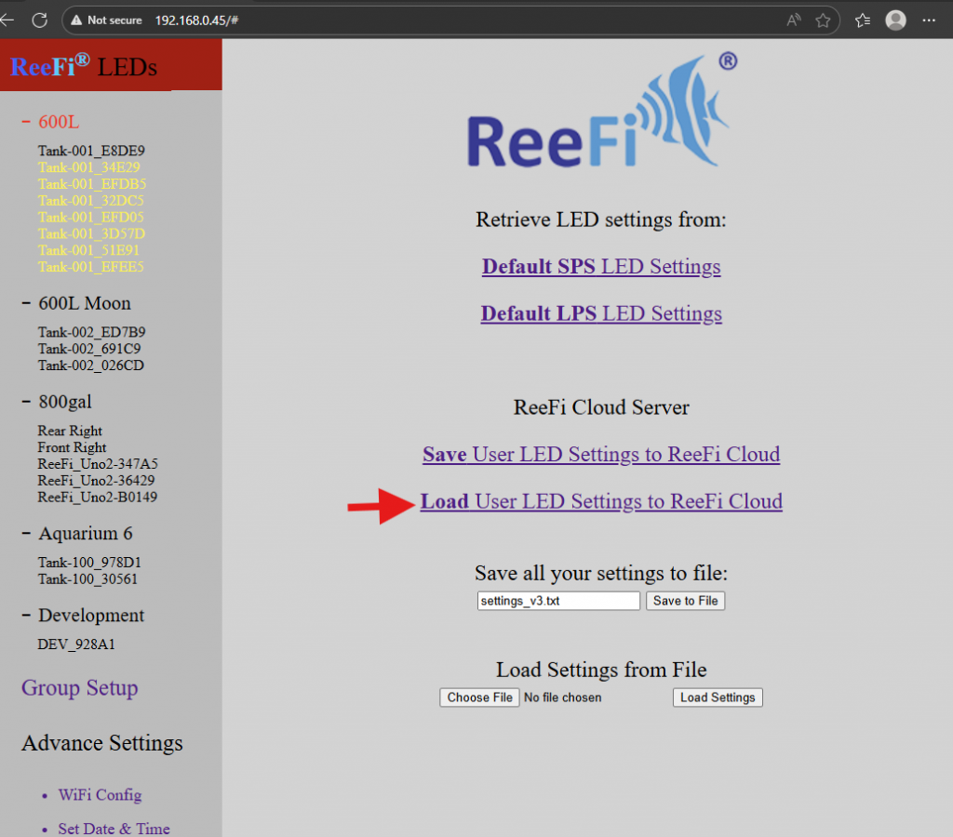Image resolution: width=953 pixels, height=837 pixels.
Task: Open Default SPS LED Settings link
Action: point(600,267)
